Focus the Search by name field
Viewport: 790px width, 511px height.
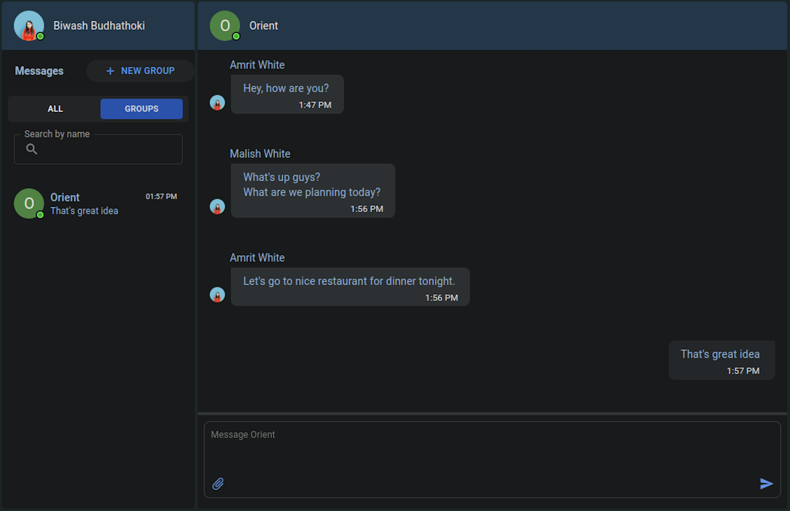tap(98, 149)
